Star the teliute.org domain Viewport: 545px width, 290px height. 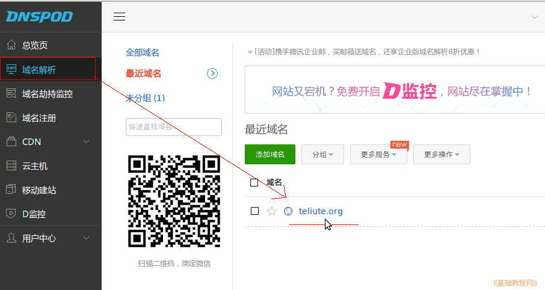[x=272, y=211]
